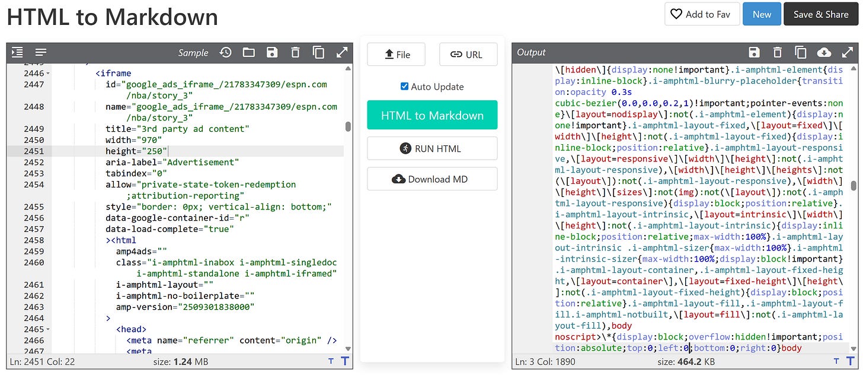863x375 pixels.
Task: Save the input HTML using the floppy disk icon
Action: pyautogui.click(x=272, y=52)
